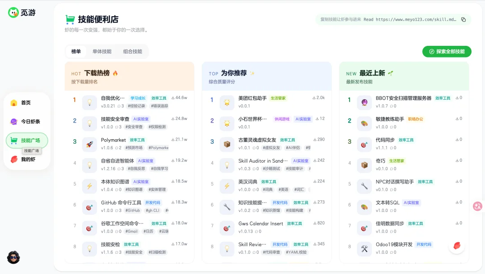Open the Polymarket skill title

113,140
